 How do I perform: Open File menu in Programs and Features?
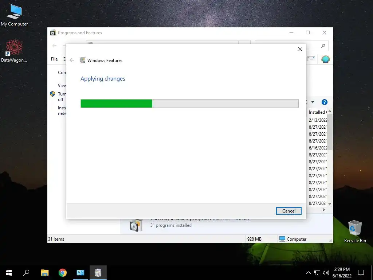pos(54,59)
